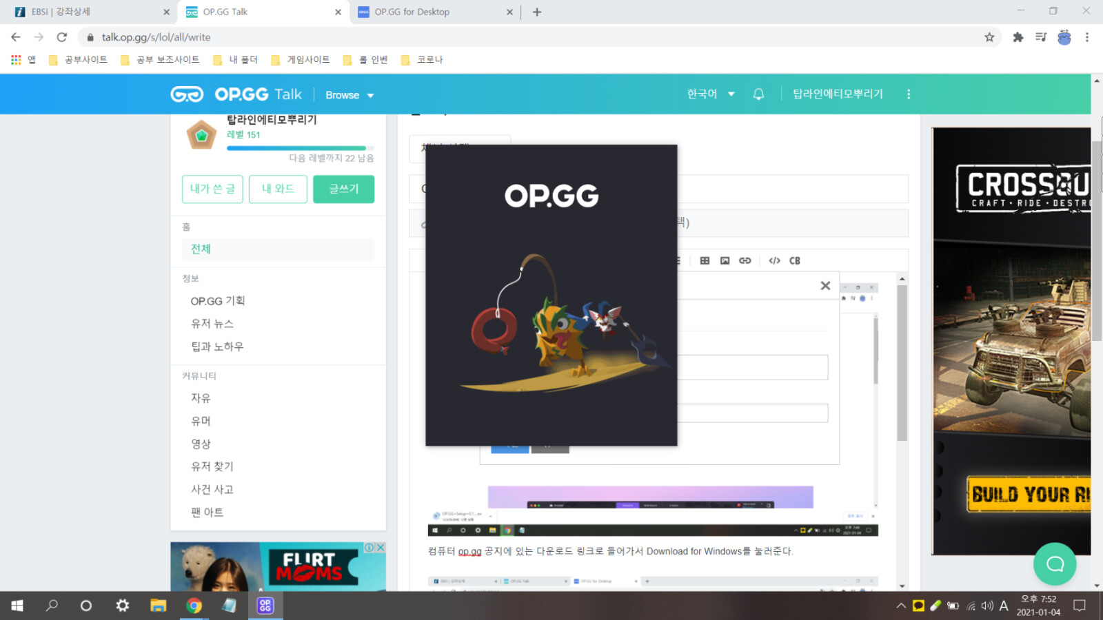Expand the Browse dropdown menu
The image size is (1103, 620).
click(349, 94)
